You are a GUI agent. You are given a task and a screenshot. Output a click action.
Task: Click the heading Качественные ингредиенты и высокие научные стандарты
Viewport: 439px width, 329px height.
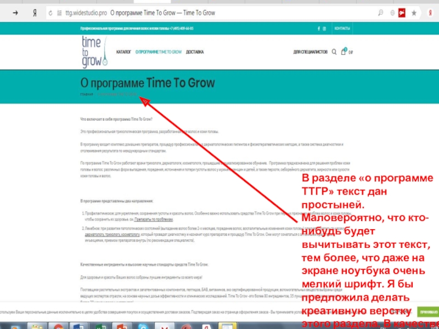tap(144, 264)
